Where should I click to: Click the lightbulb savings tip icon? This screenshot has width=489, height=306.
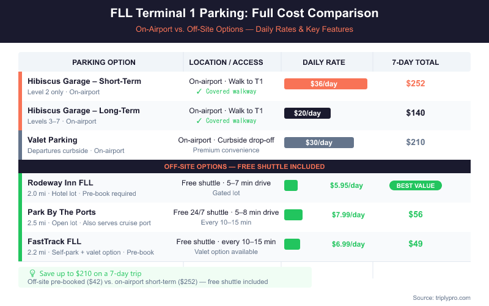pyautogui.click(x=32, y=273)
